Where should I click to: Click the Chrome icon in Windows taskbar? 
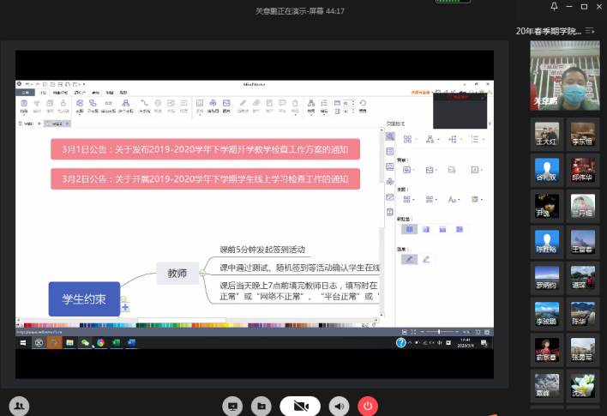pyautogui.click(x=100, y=342)
